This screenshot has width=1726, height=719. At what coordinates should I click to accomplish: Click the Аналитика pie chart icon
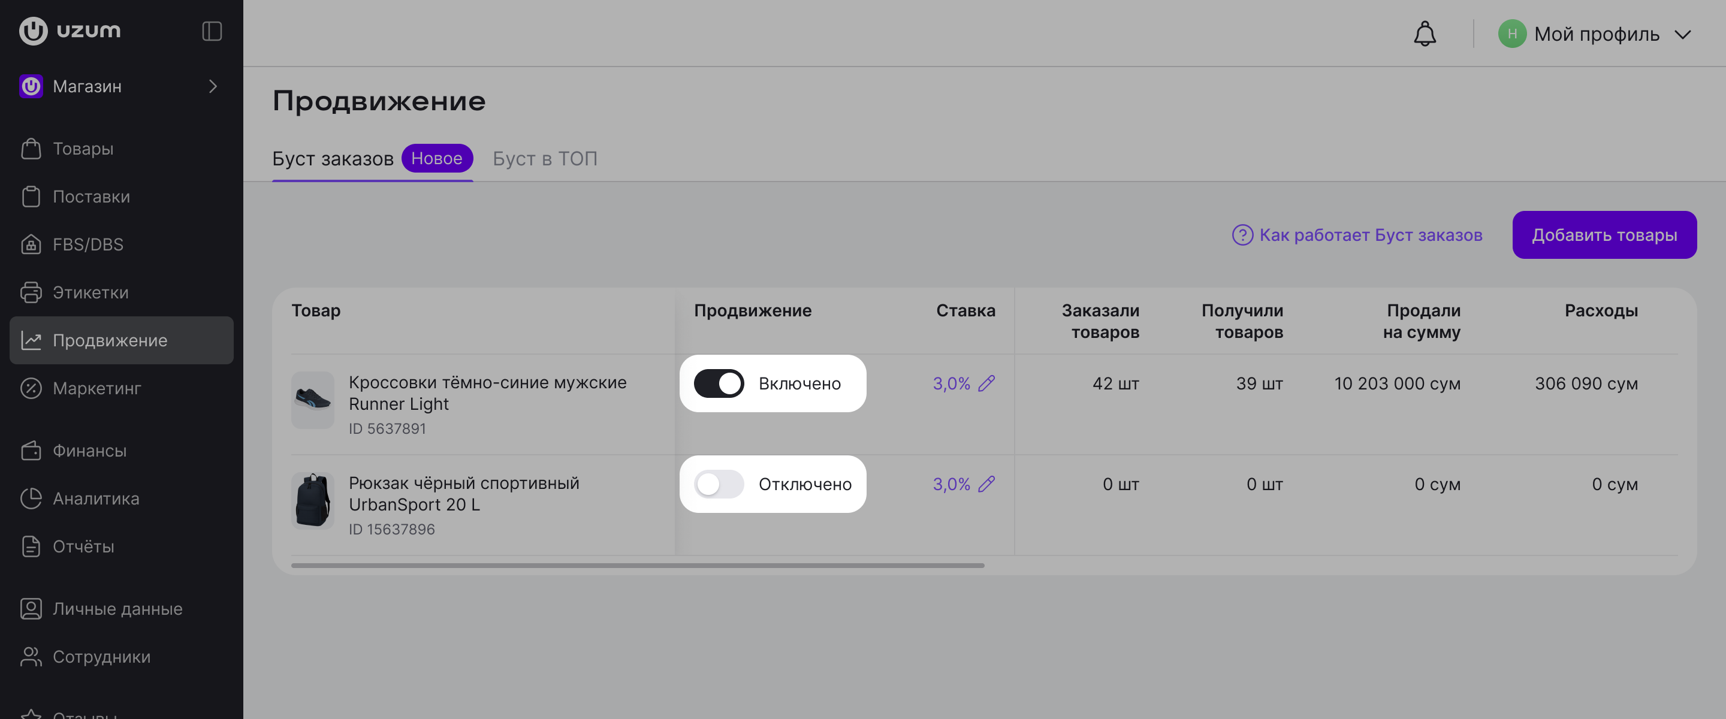31,499
